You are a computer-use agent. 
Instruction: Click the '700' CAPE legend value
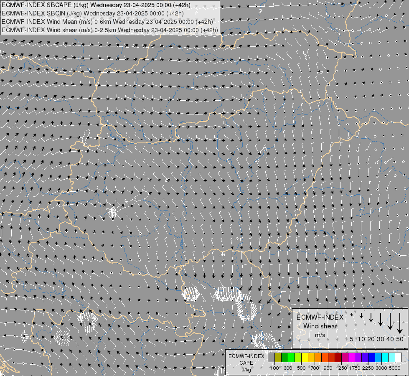point(315,368)
